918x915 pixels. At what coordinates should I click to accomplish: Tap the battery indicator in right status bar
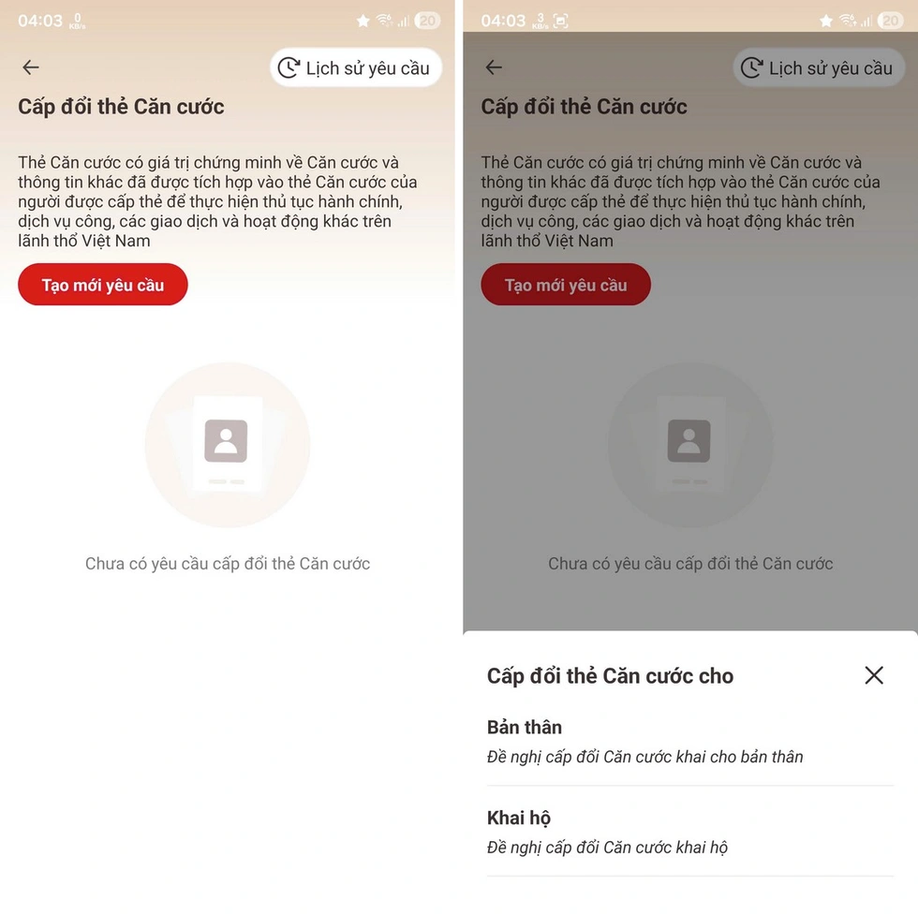tap(891, 22)
